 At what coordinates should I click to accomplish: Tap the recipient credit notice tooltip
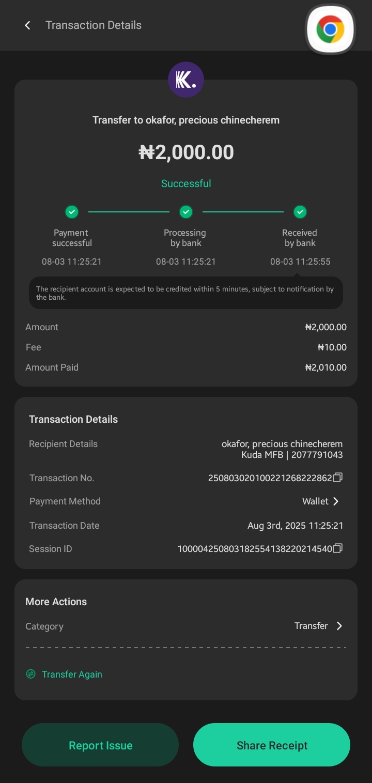(186, 293)
